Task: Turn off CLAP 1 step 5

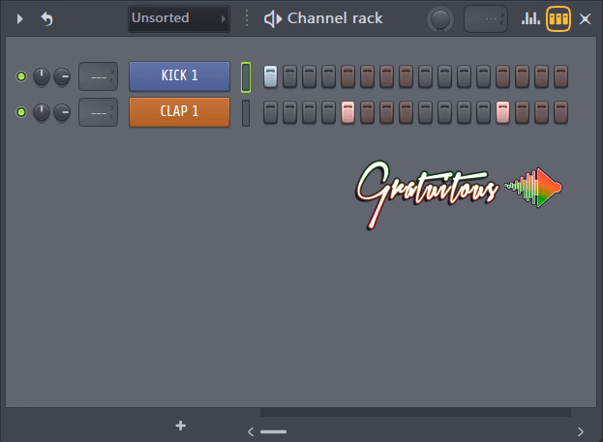Action: (x=348, y=112)
